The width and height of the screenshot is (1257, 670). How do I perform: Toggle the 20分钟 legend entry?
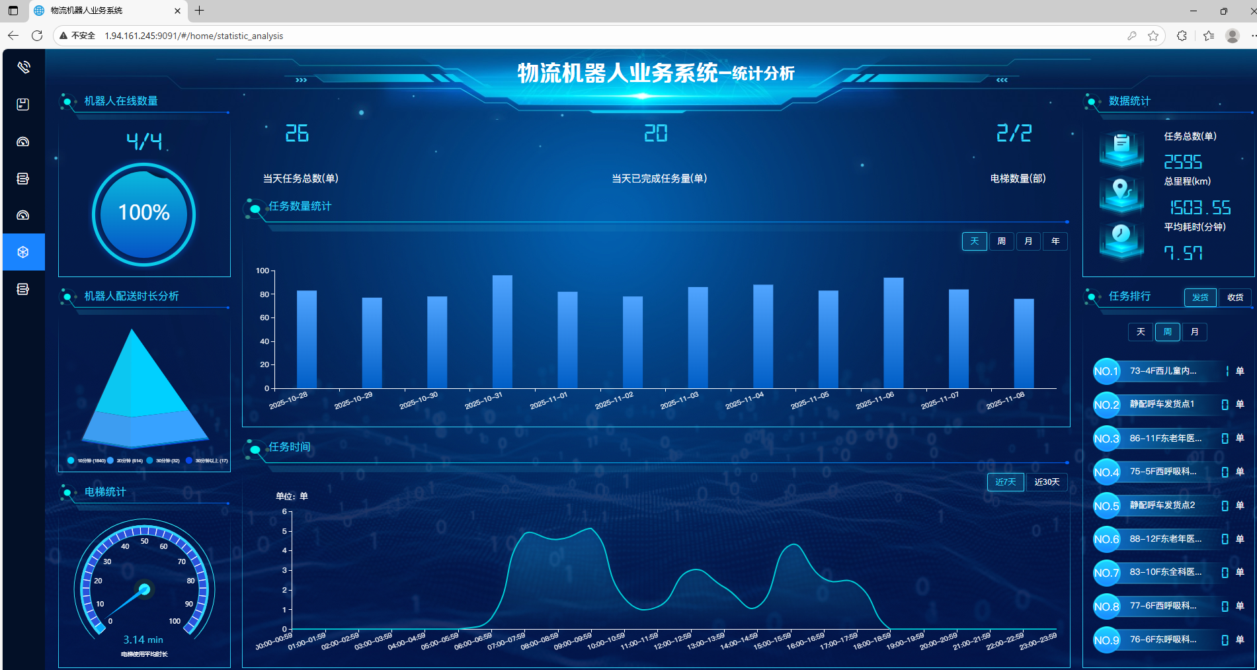(x=126, y=460)
